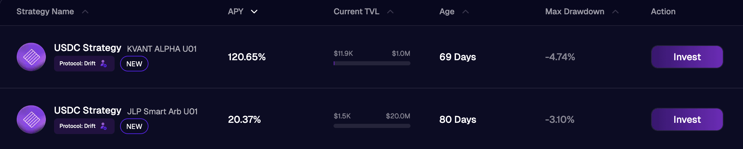Click the Action column header
743x149 pixels.
coord(663,12)
